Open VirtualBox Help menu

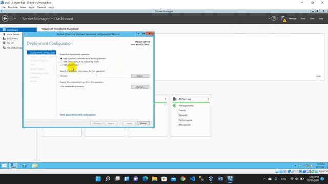(x=51, y=7)
